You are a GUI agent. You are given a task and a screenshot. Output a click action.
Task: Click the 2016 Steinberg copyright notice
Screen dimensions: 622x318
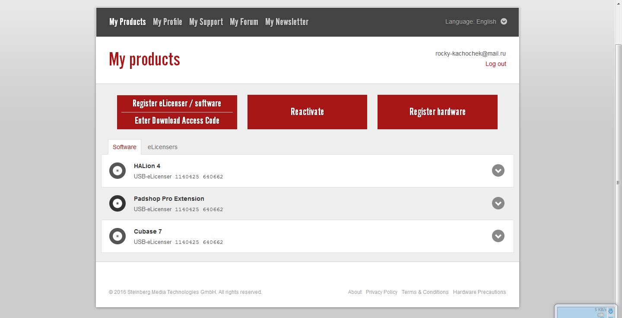coord(185,292)
